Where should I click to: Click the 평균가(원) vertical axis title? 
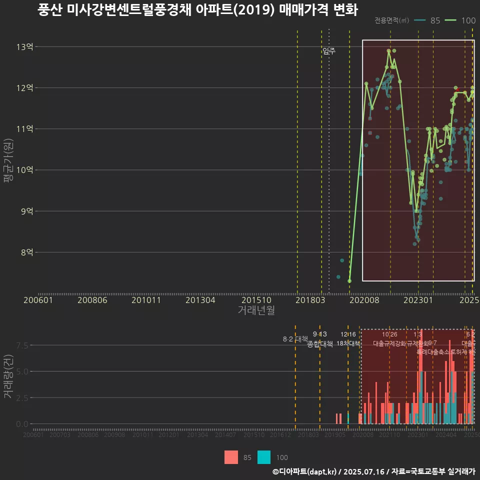click(8, 160)
